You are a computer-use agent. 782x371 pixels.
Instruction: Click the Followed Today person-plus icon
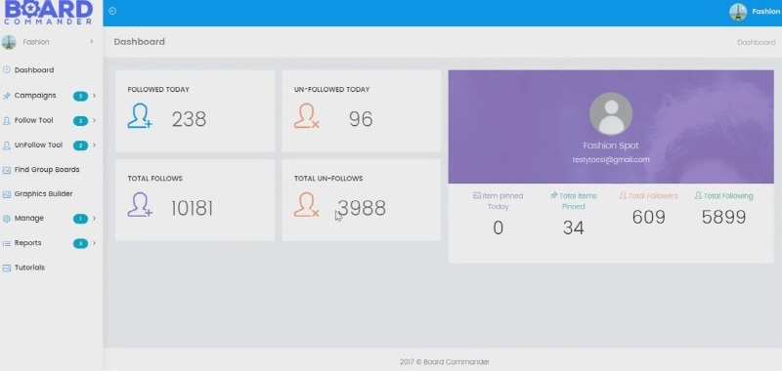point(140,116)
